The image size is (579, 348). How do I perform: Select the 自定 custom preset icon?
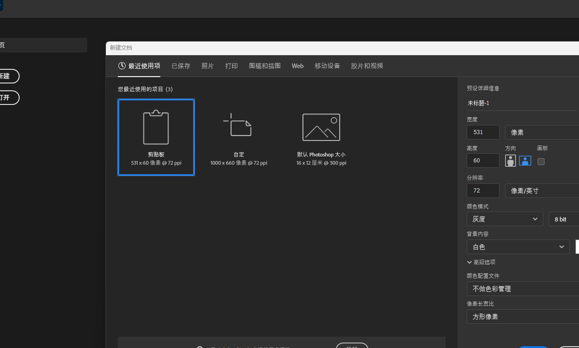(238, 125)
